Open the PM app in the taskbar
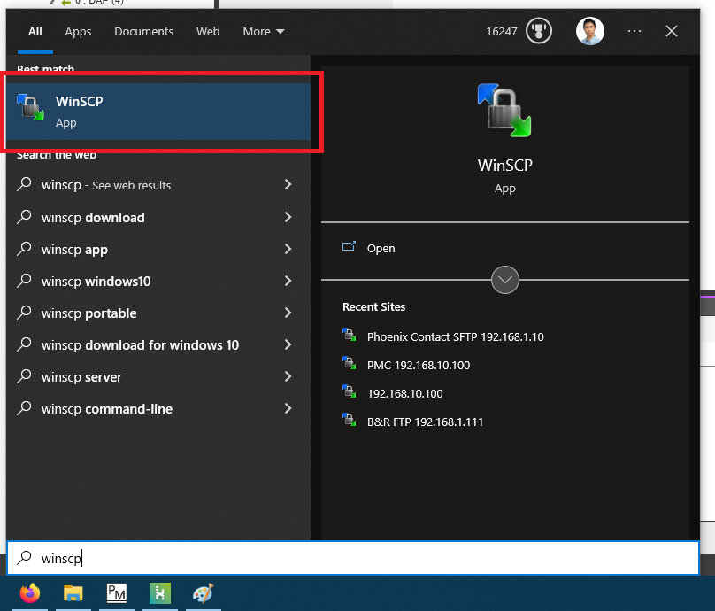 point(117,593)
